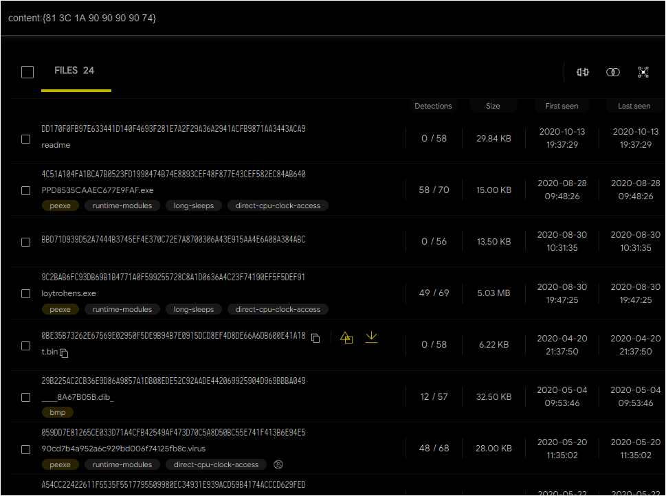Click the bmp tag on 8A67B05B.dib_
The height and width of the screenshot is (496, 666).
[57, 412]
